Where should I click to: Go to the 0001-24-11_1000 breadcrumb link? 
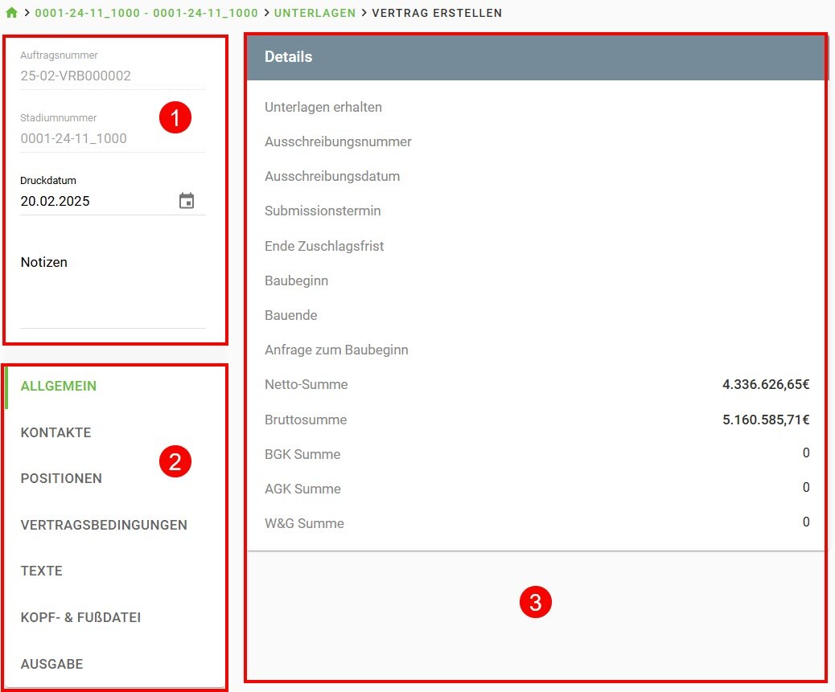click(146, 13)
